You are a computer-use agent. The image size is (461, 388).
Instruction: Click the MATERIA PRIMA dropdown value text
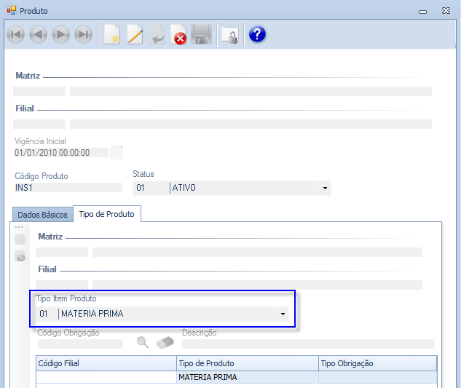[x=92, y=314]
